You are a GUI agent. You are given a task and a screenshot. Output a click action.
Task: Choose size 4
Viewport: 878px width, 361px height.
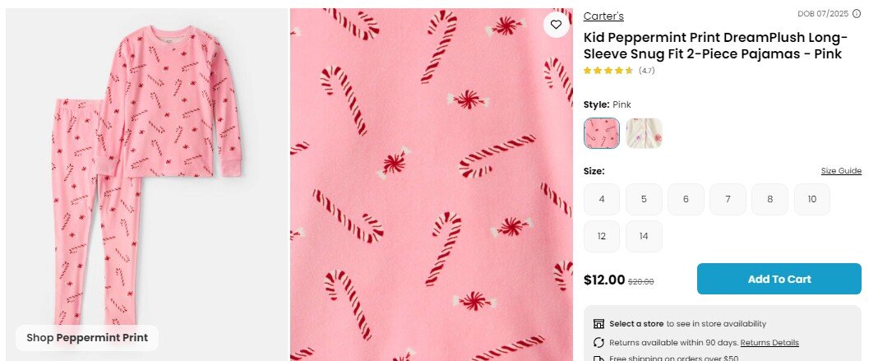pos(603,199)
